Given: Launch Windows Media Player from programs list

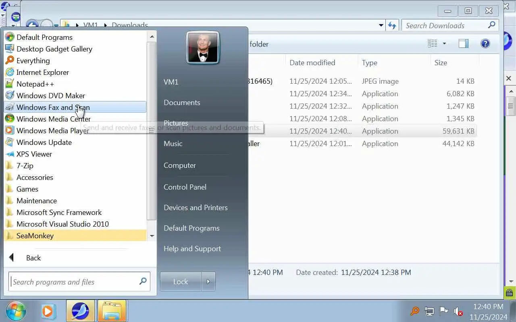Looking at the screenshot, I should click(x=75, y=130).
